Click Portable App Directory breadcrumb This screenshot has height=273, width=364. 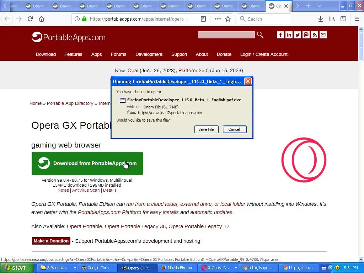[70, 103]
